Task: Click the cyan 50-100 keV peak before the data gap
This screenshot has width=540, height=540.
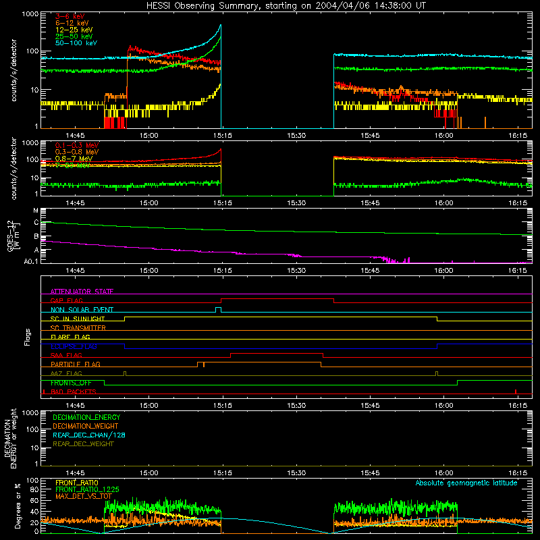Action: tap(221, 26)
